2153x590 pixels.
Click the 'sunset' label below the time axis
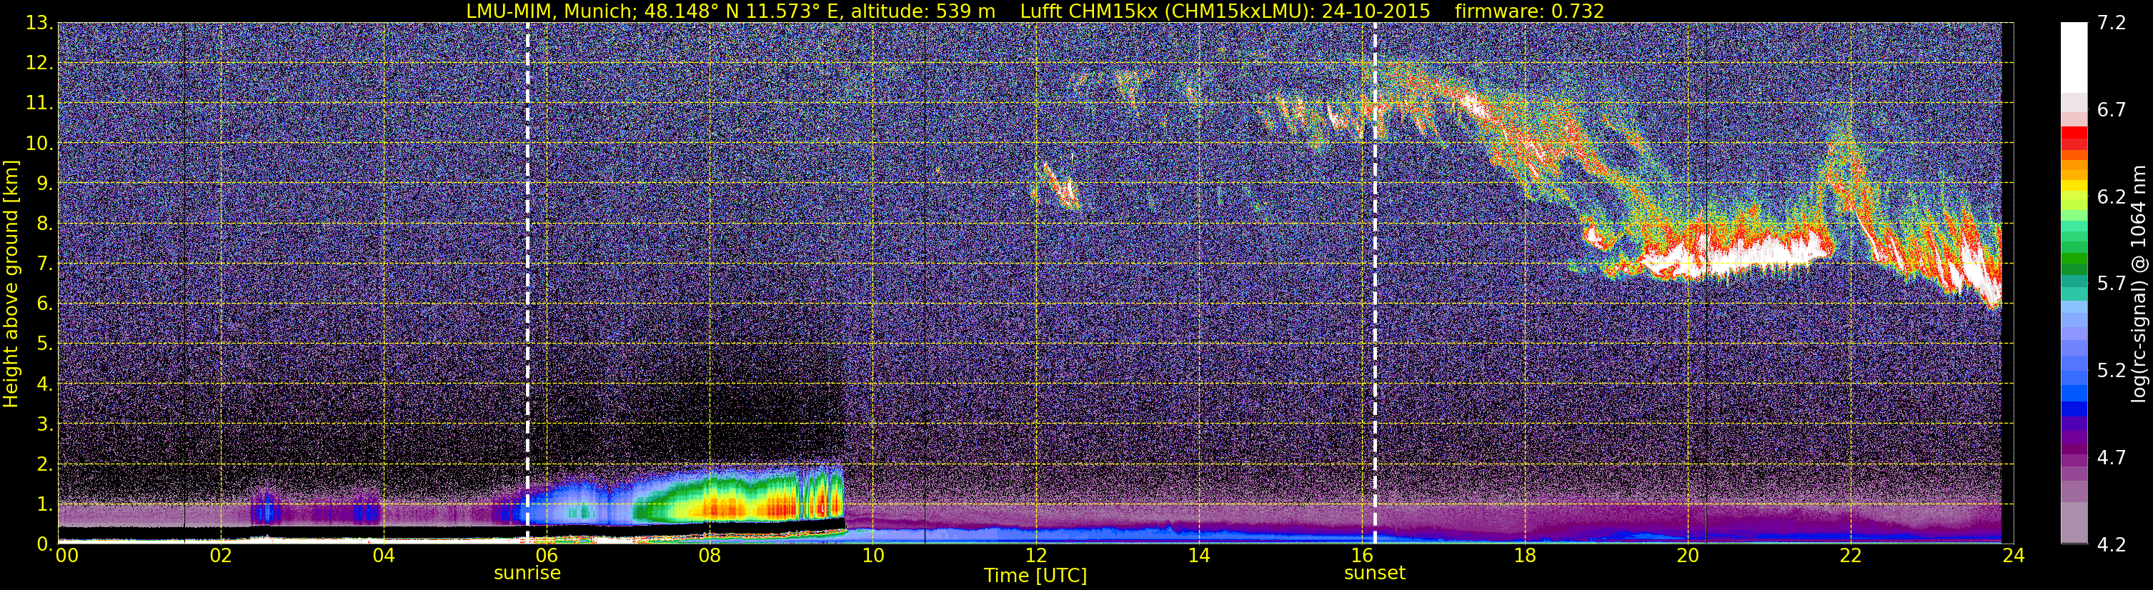(x=1375, y=574)
